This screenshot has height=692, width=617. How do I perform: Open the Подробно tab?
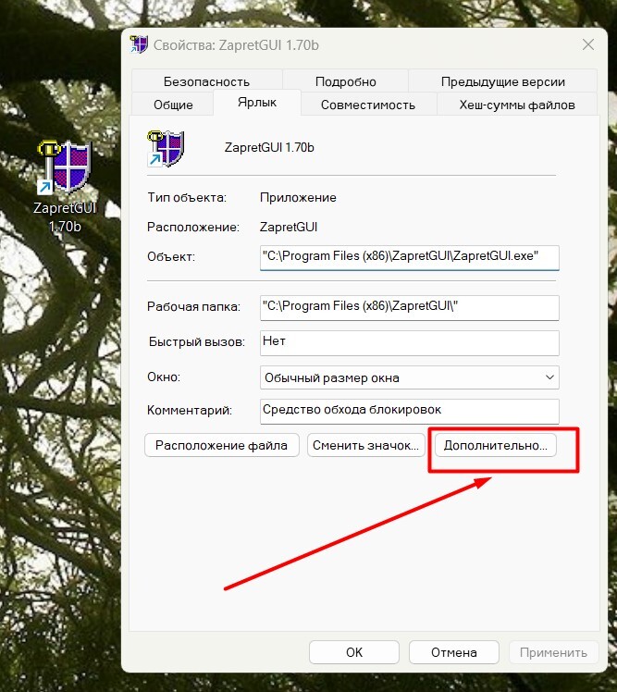click(346, 81)
